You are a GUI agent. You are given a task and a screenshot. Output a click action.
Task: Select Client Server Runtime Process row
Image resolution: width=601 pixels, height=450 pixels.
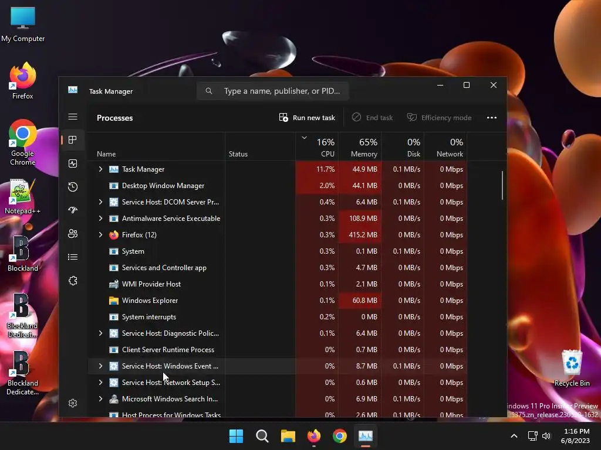coord(278,350)
